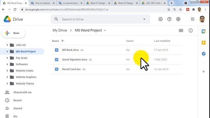Select Jobs Ad folder in sidebar
The width and height of the screenshot is (210, 118).
click(x=21, y=45)
